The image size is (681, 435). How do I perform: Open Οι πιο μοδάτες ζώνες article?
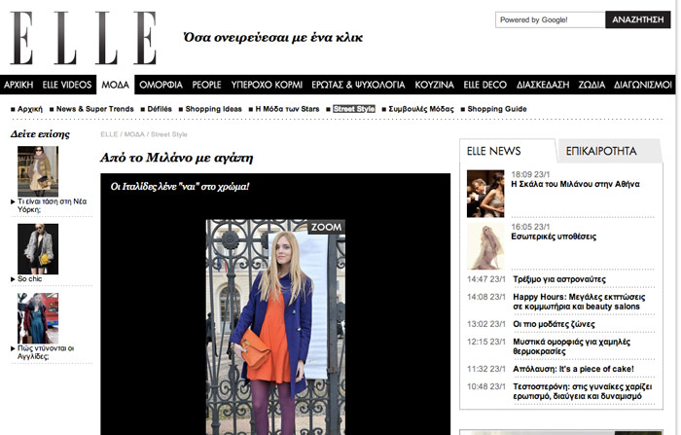(554, 324)
